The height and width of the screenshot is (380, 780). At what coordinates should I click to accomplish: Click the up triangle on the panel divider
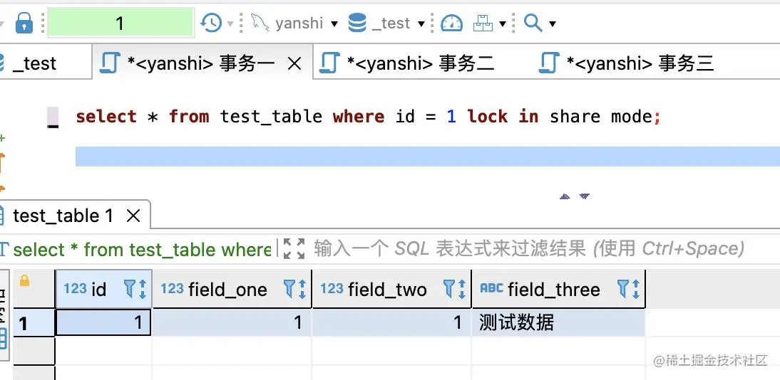[x=564, y=196]
